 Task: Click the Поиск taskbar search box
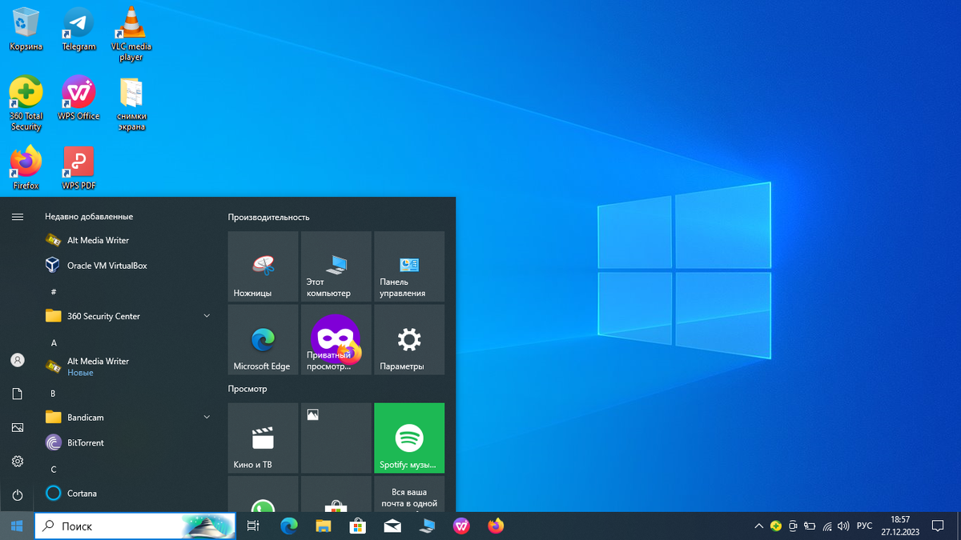(135, 526)
